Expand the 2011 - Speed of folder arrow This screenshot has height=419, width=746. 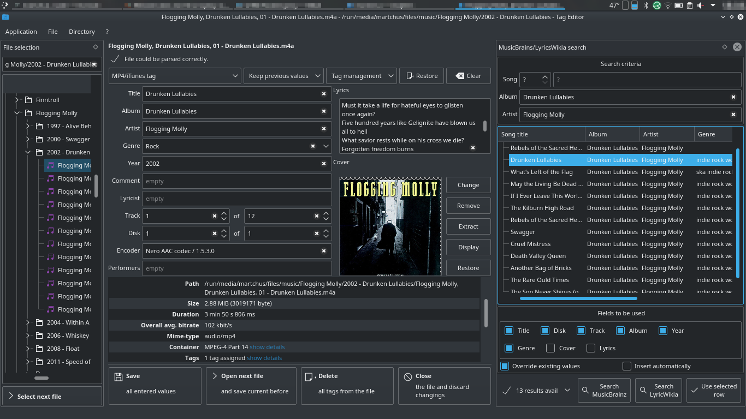click(x=28, y=362)
